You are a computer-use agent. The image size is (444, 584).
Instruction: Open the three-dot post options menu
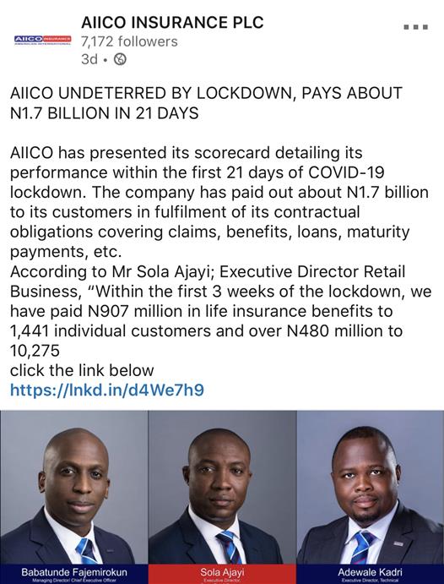[x=416, y=27]
